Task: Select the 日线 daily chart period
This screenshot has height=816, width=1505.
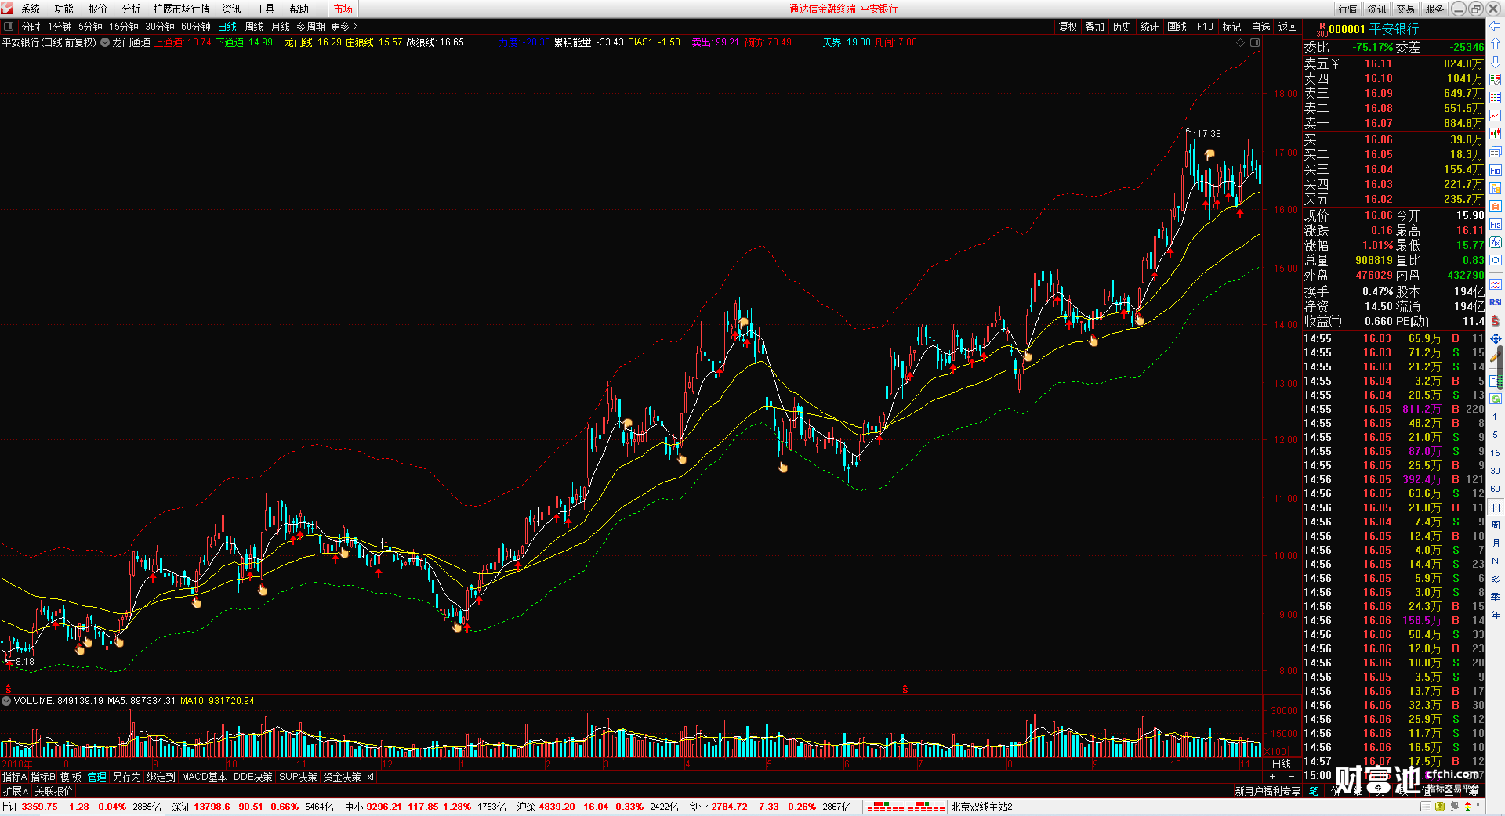Action: (x=227, y=27)
